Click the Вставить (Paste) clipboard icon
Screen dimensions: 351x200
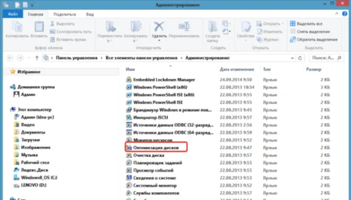[x=39, y=27]
